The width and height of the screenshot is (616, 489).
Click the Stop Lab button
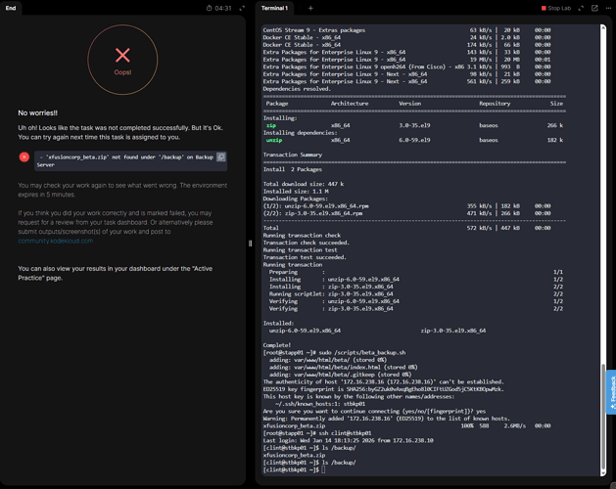click(555, 8)
